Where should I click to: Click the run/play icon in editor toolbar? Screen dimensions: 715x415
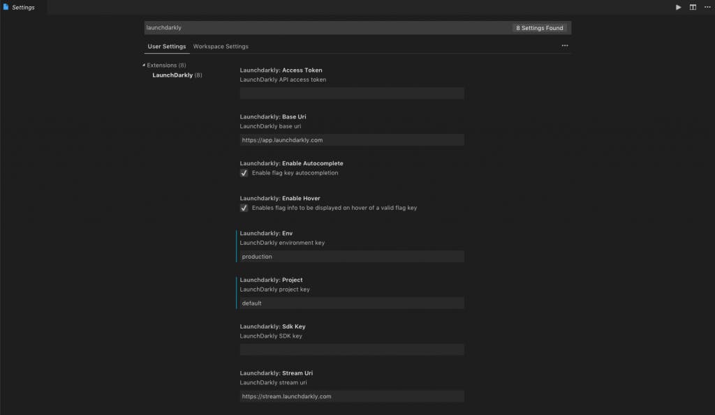coord(679,7)
